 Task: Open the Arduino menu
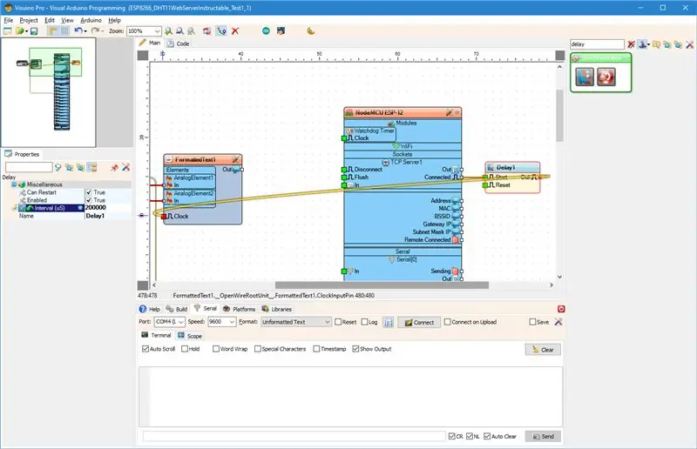[91, 20]
